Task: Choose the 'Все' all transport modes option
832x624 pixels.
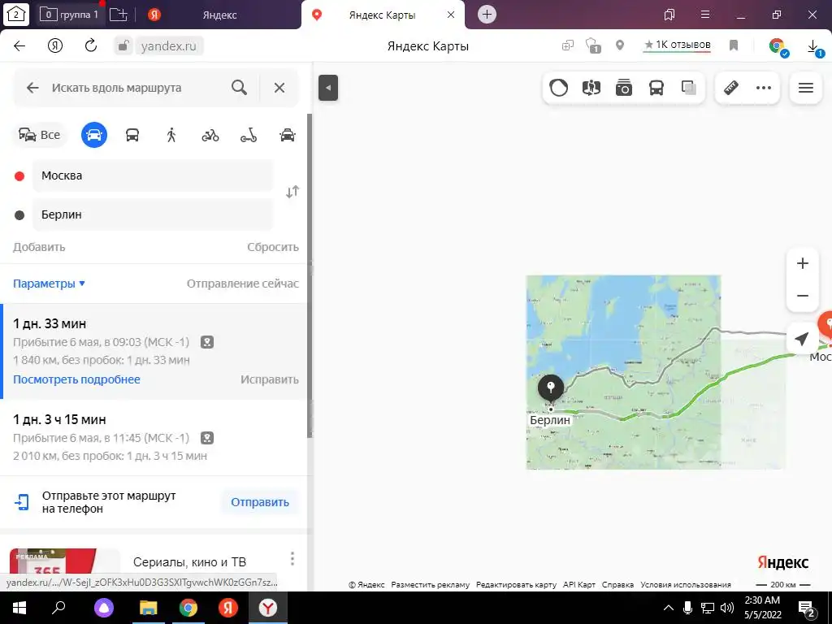Action: pos(39,135)
